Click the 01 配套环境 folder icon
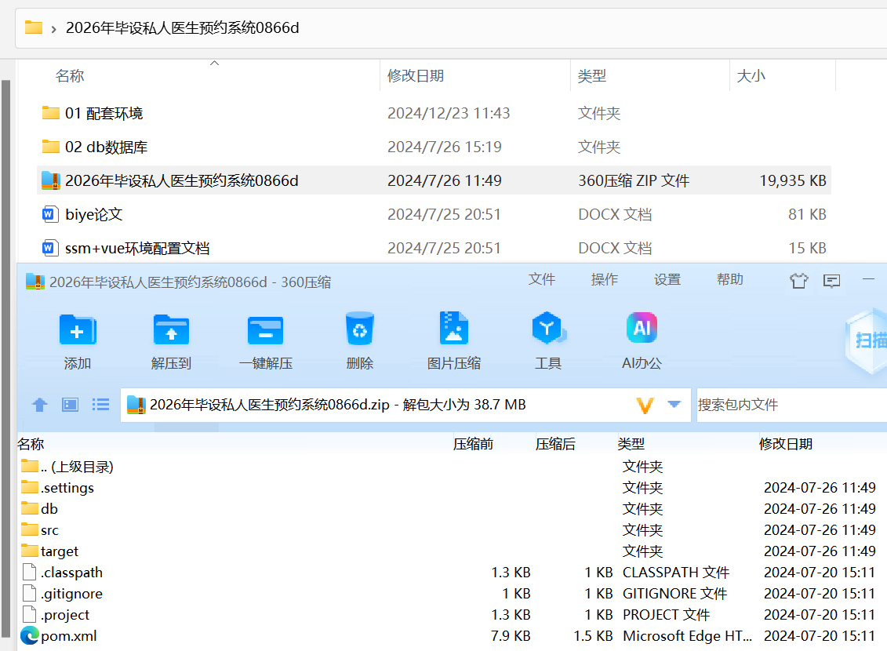 click(x=51, y=113)
